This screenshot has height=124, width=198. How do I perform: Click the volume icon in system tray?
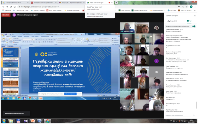coord(185,121)
